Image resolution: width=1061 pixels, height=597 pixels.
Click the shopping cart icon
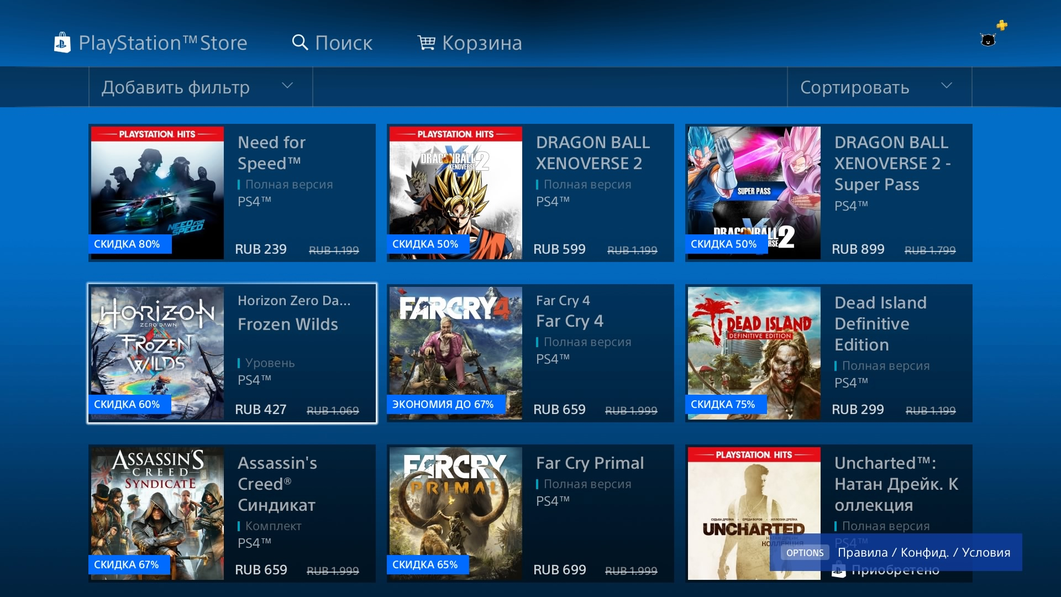(x=426, y=43)
